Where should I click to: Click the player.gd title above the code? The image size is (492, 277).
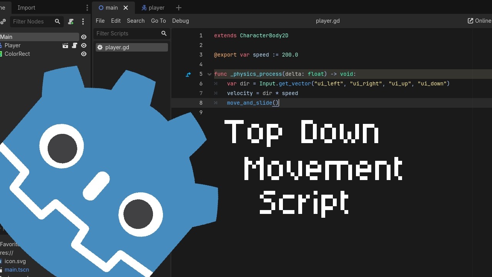coord(328,21)
